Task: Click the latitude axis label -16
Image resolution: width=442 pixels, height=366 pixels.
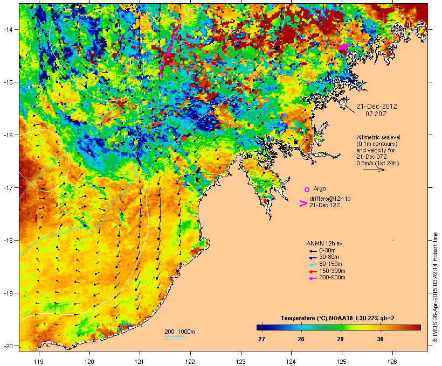Action: [x=8, y=135]
